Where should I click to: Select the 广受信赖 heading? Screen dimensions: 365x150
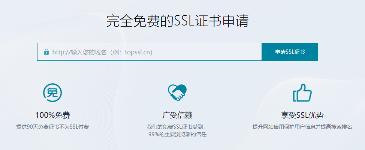[177, 115]
